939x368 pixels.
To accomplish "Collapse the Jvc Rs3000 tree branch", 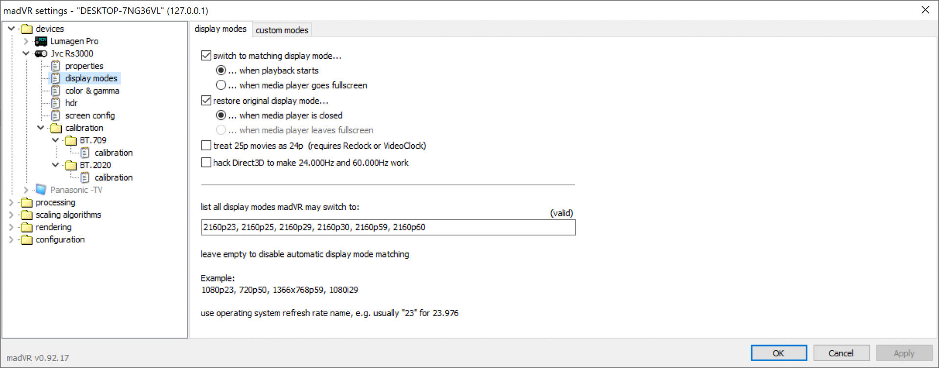I will coord(26,53).
